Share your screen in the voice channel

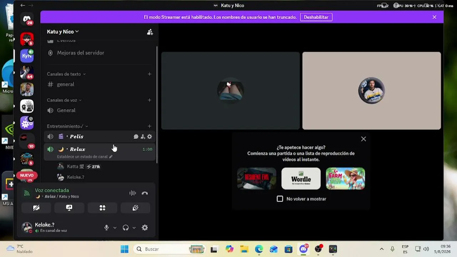coord(69,208)
